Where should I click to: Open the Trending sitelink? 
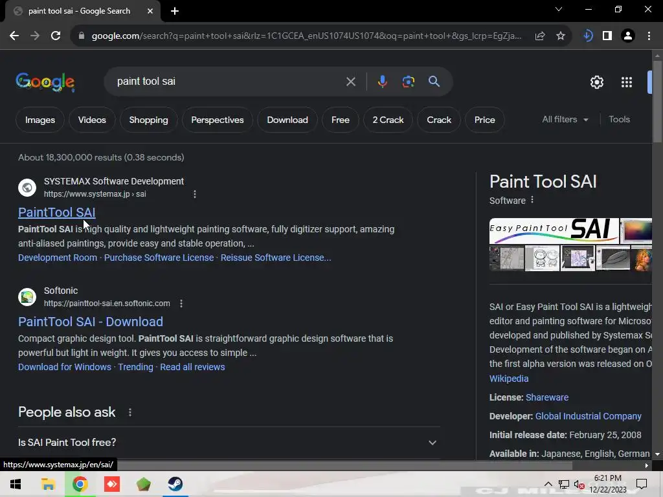[x=135, y=367]
